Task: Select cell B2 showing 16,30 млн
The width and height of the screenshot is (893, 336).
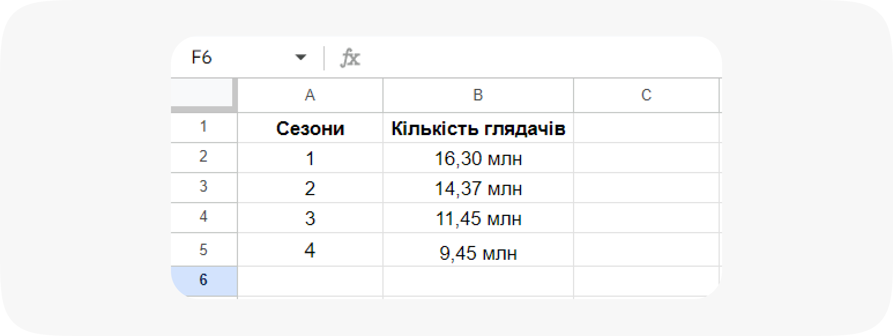Action: [x=477, y=158]
